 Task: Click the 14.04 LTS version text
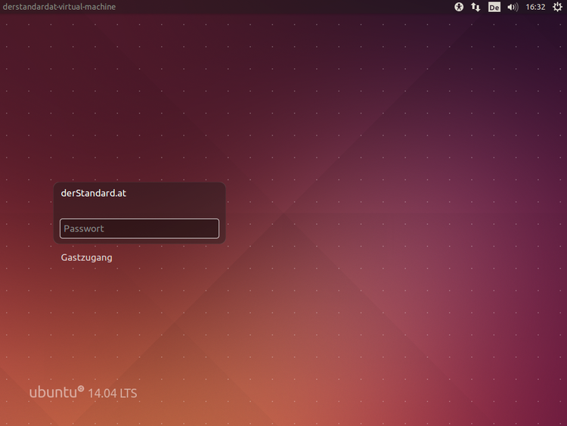(113, 393)
